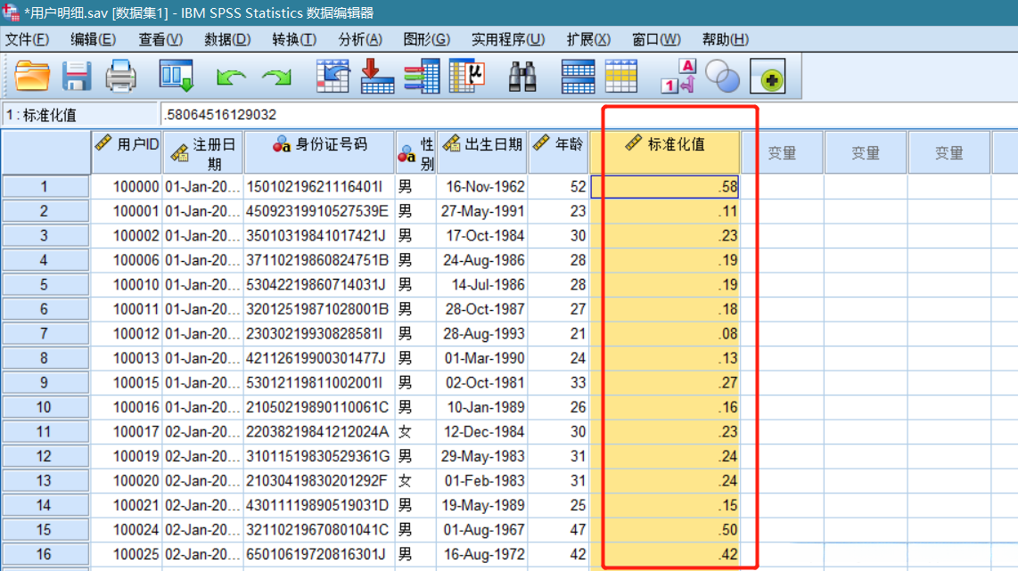Undo the last action arrow
The image size is (1018, 571).
point(231,77)
